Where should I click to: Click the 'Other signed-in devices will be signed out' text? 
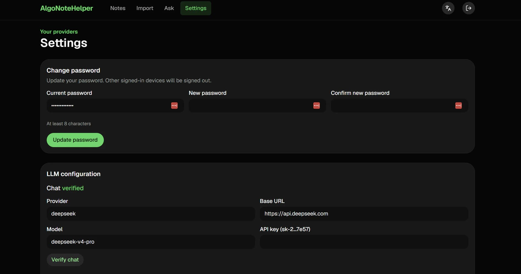[x=158, y=81]
